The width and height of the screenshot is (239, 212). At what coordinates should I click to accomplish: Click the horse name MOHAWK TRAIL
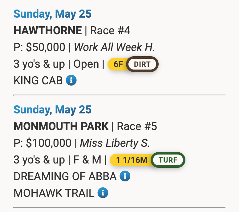click(54, 193)
